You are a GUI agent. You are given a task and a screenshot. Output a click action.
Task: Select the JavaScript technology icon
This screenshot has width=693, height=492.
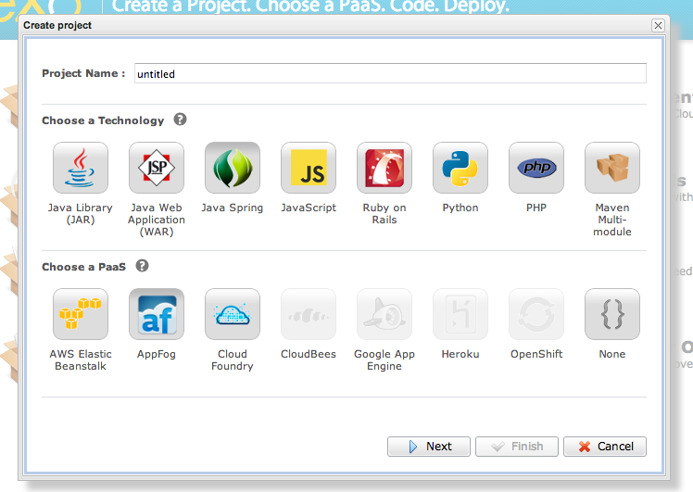pos(309,168)
